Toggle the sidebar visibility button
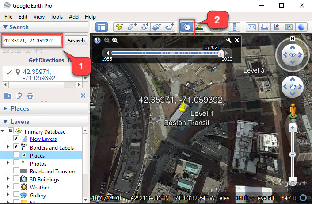The width and height of the screenshot is (312, 204). (x=102, y=27)
